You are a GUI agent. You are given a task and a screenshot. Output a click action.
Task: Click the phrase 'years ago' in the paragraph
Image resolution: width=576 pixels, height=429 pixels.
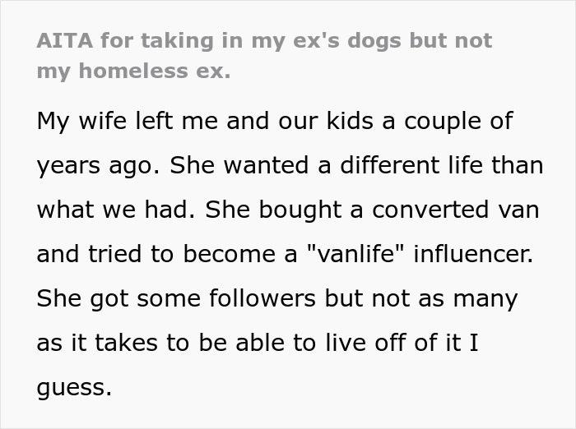[94, 166]
